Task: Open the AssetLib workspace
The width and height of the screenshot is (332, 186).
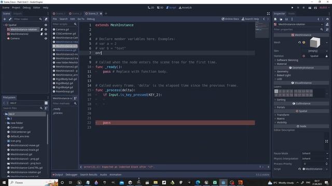Action: pos(185,8)
